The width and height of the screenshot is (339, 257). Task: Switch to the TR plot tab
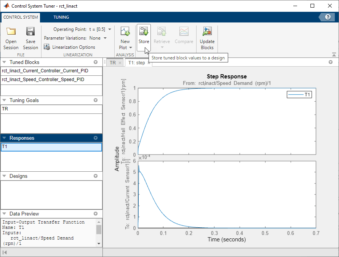(x=112, y=62)
